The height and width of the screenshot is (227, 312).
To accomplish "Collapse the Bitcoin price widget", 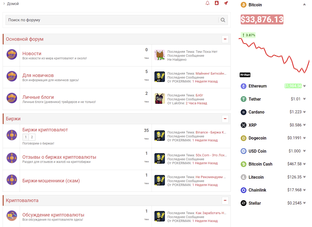I will coord(304,4).
